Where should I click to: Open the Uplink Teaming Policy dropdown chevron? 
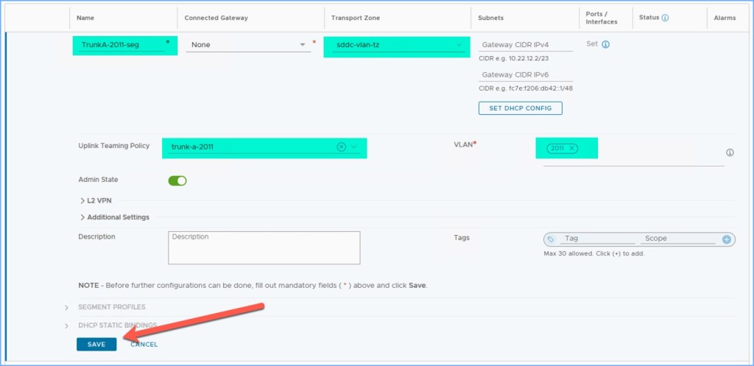354,147
